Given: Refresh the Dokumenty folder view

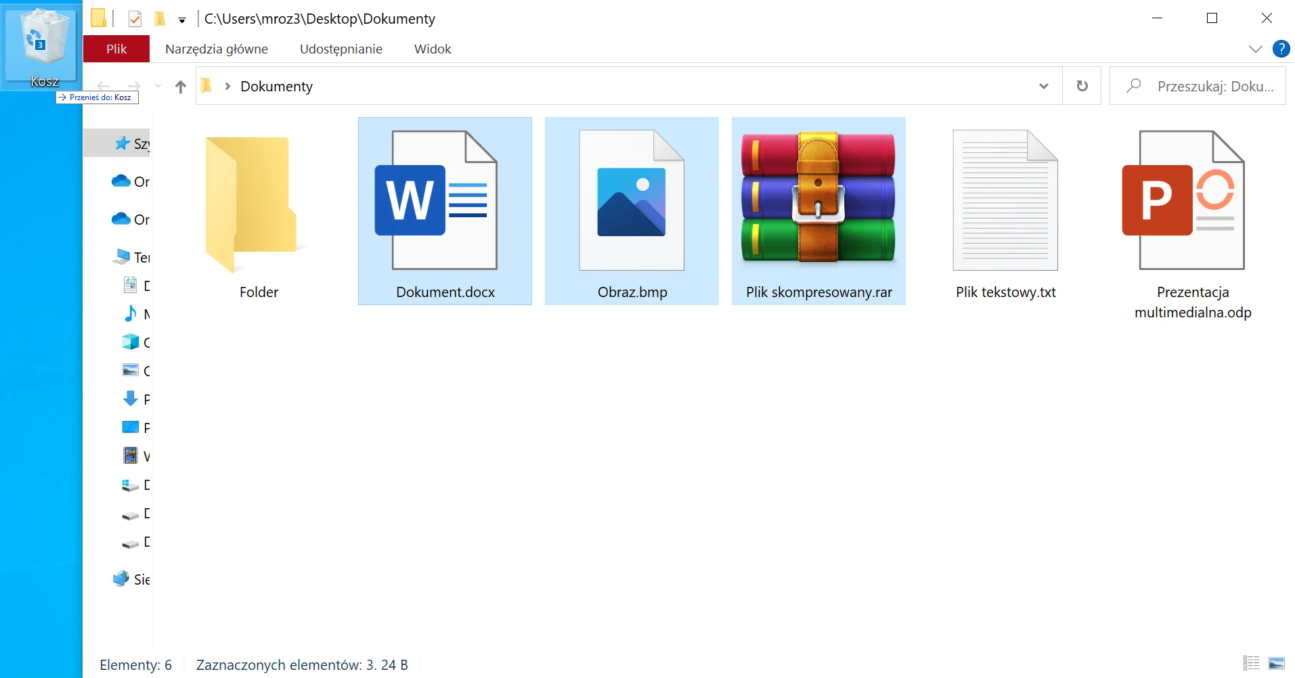Looking at the screenshot, I should click(1082, 86).
